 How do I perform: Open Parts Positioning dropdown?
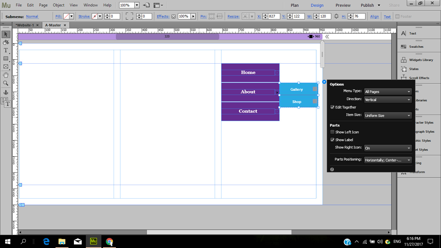coord(388,160)
